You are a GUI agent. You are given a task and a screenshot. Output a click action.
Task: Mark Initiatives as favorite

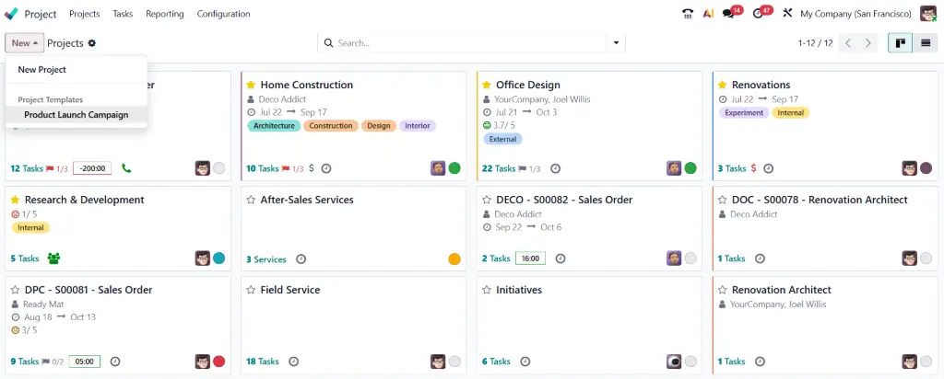487,290
